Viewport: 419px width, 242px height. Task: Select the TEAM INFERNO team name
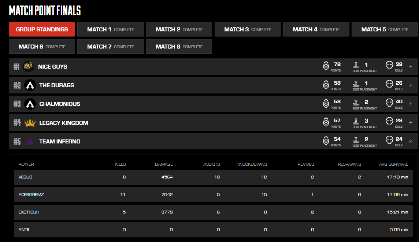(x=60, y=141)
